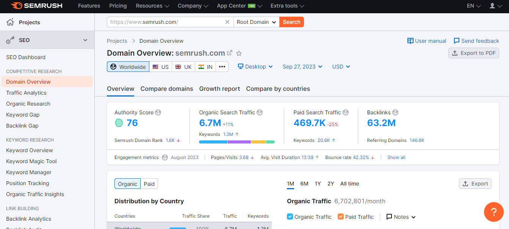Click yellow segment of keywords bar
509x229 pixels.
click(x=258, y=142)
